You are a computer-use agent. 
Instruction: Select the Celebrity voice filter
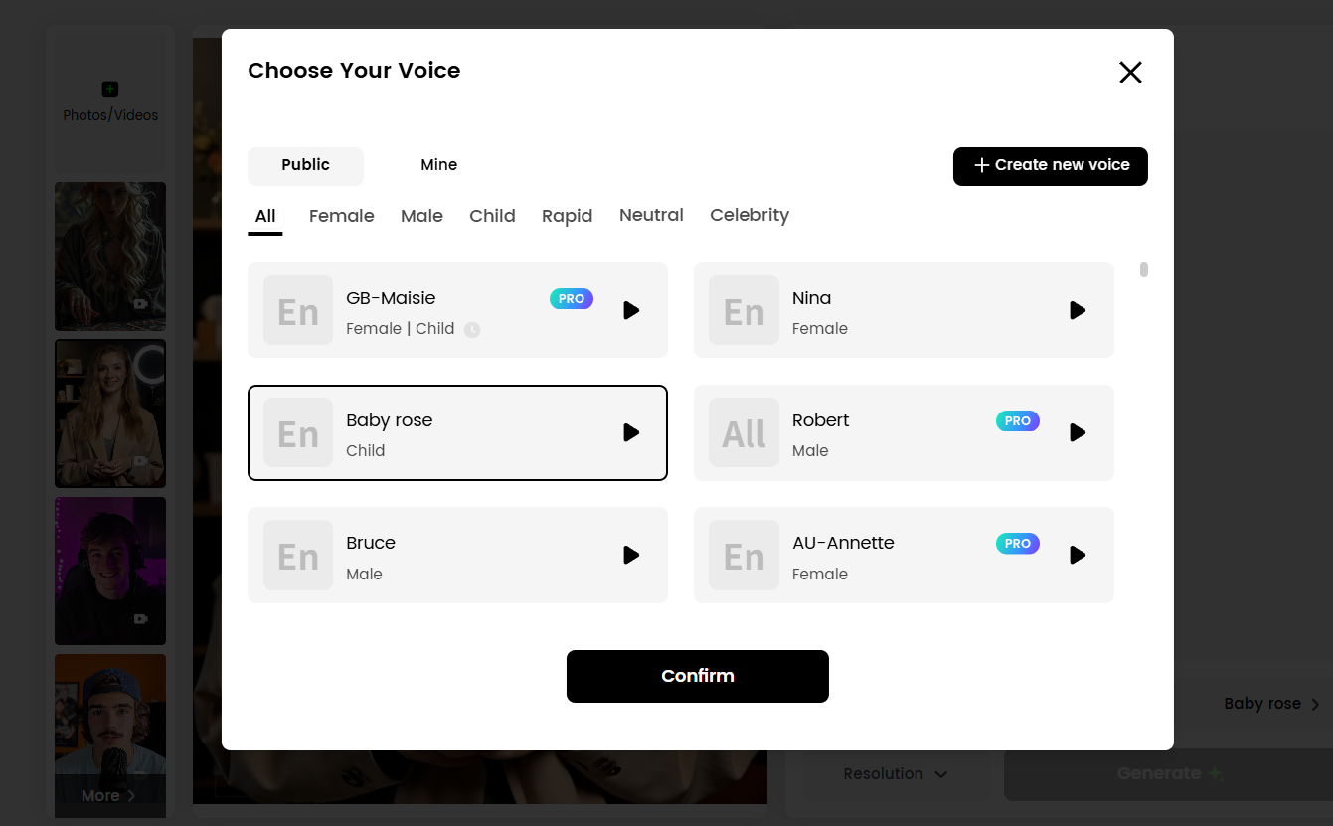pyautogui.click(x=749, y=215)
